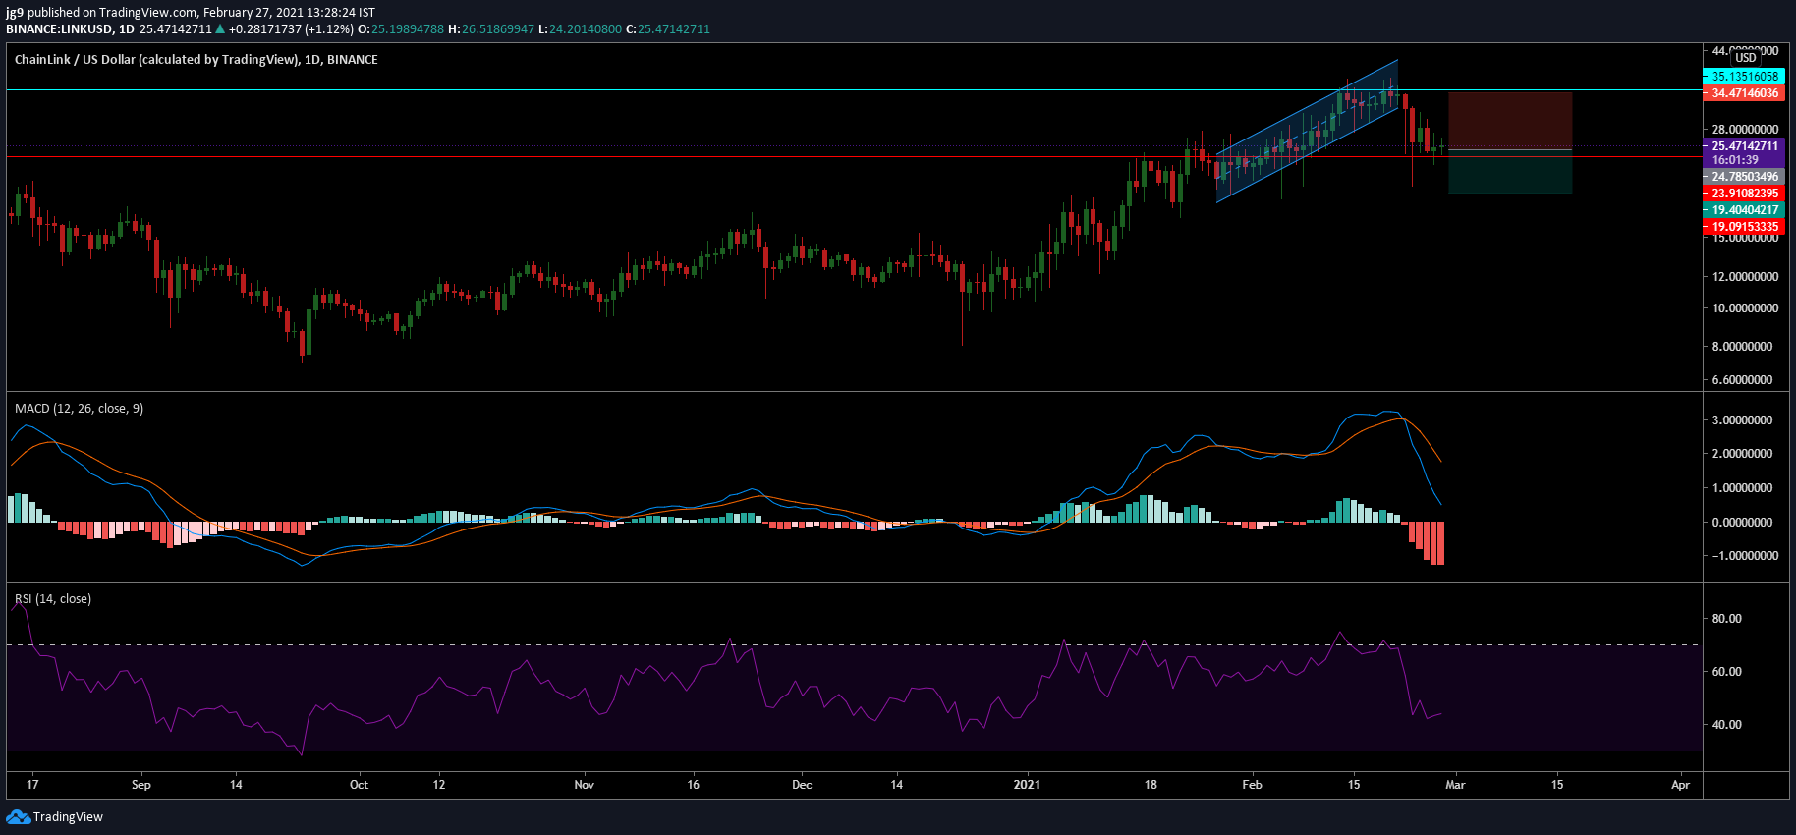Click the cyan 35.13516058 price label
Viewport: 1796px width, 835px height.
coord(1744,77)
